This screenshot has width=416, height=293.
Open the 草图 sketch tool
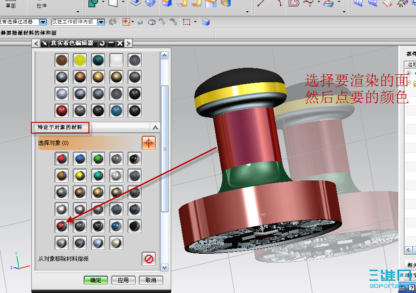pyautogui.click(x=10, y=5)
